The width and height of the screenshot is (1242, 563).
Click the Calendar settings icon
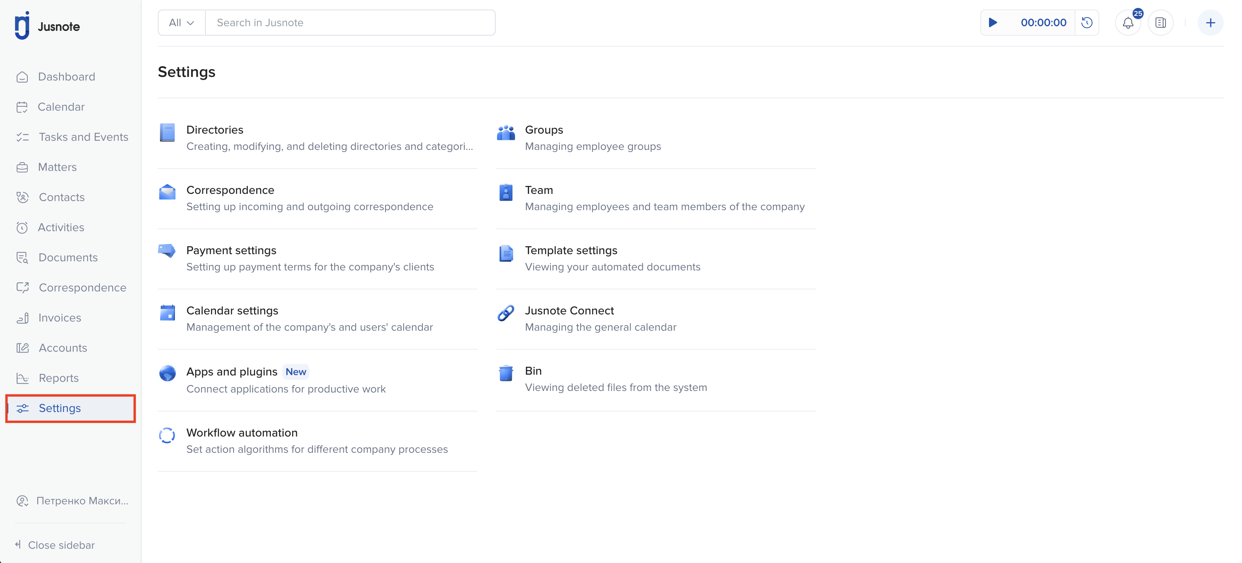[x=167, y=313]
